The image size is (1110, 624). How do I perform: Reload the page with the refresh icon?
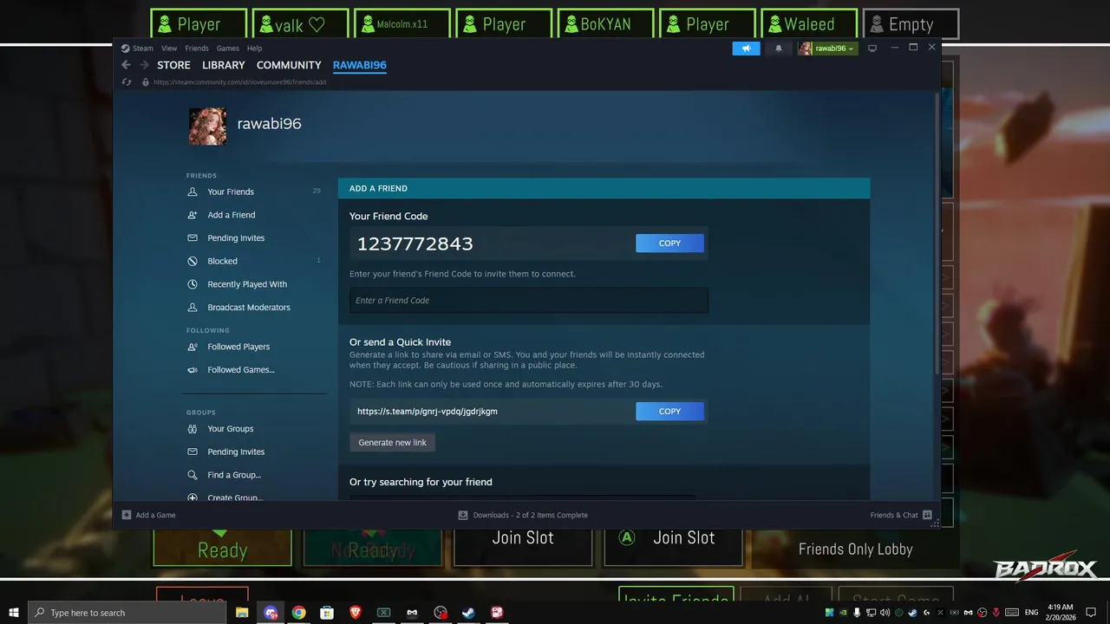tap(127, 82)
